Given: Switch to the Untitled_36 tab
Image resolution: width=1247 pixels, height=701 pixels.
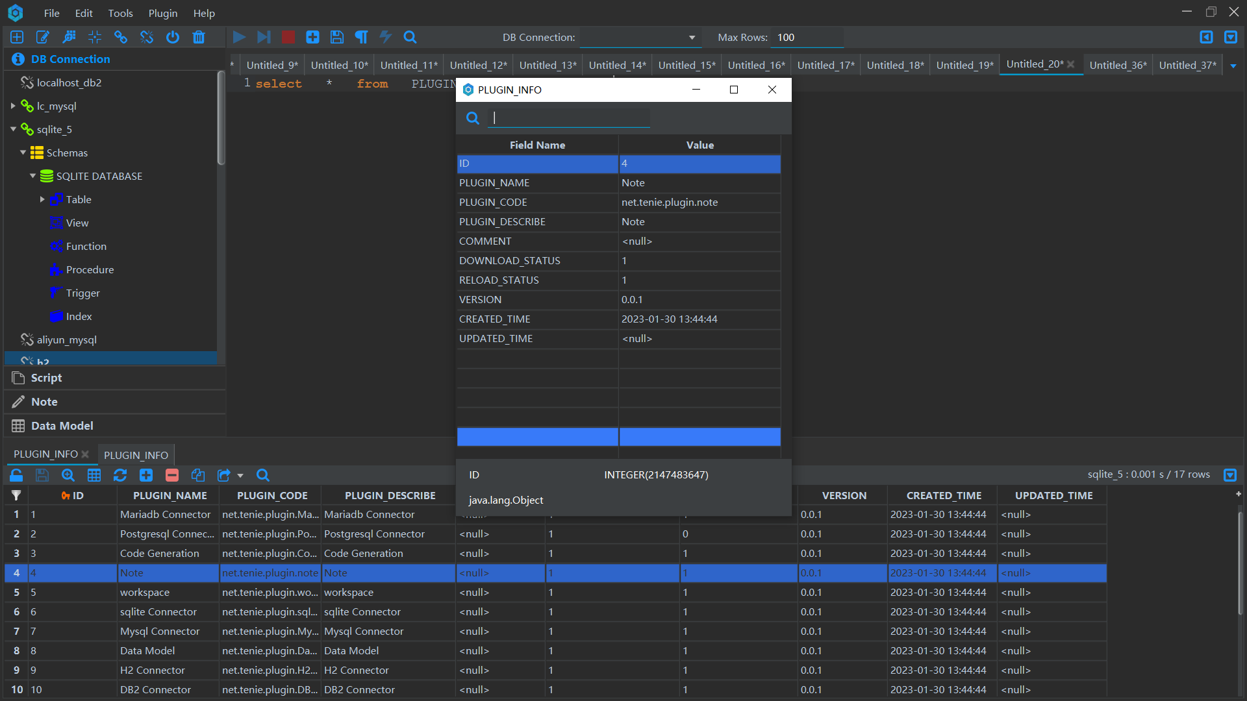Looking at the screenshot, I should pos(1118,64).
